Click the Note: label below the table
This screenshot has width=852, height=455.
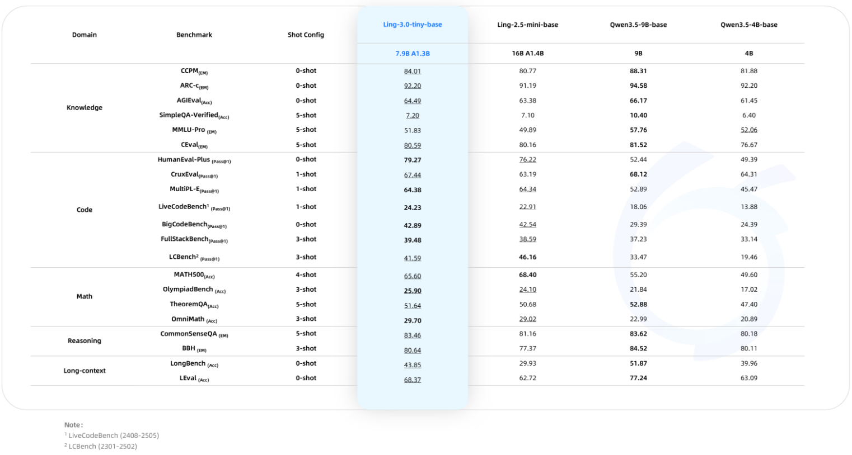point(73,425)
